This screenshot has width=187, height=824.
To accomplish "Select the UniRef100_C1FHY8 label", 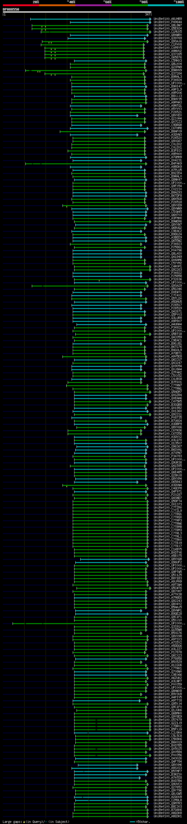I will pyautogui.click(x=168, y=44).
